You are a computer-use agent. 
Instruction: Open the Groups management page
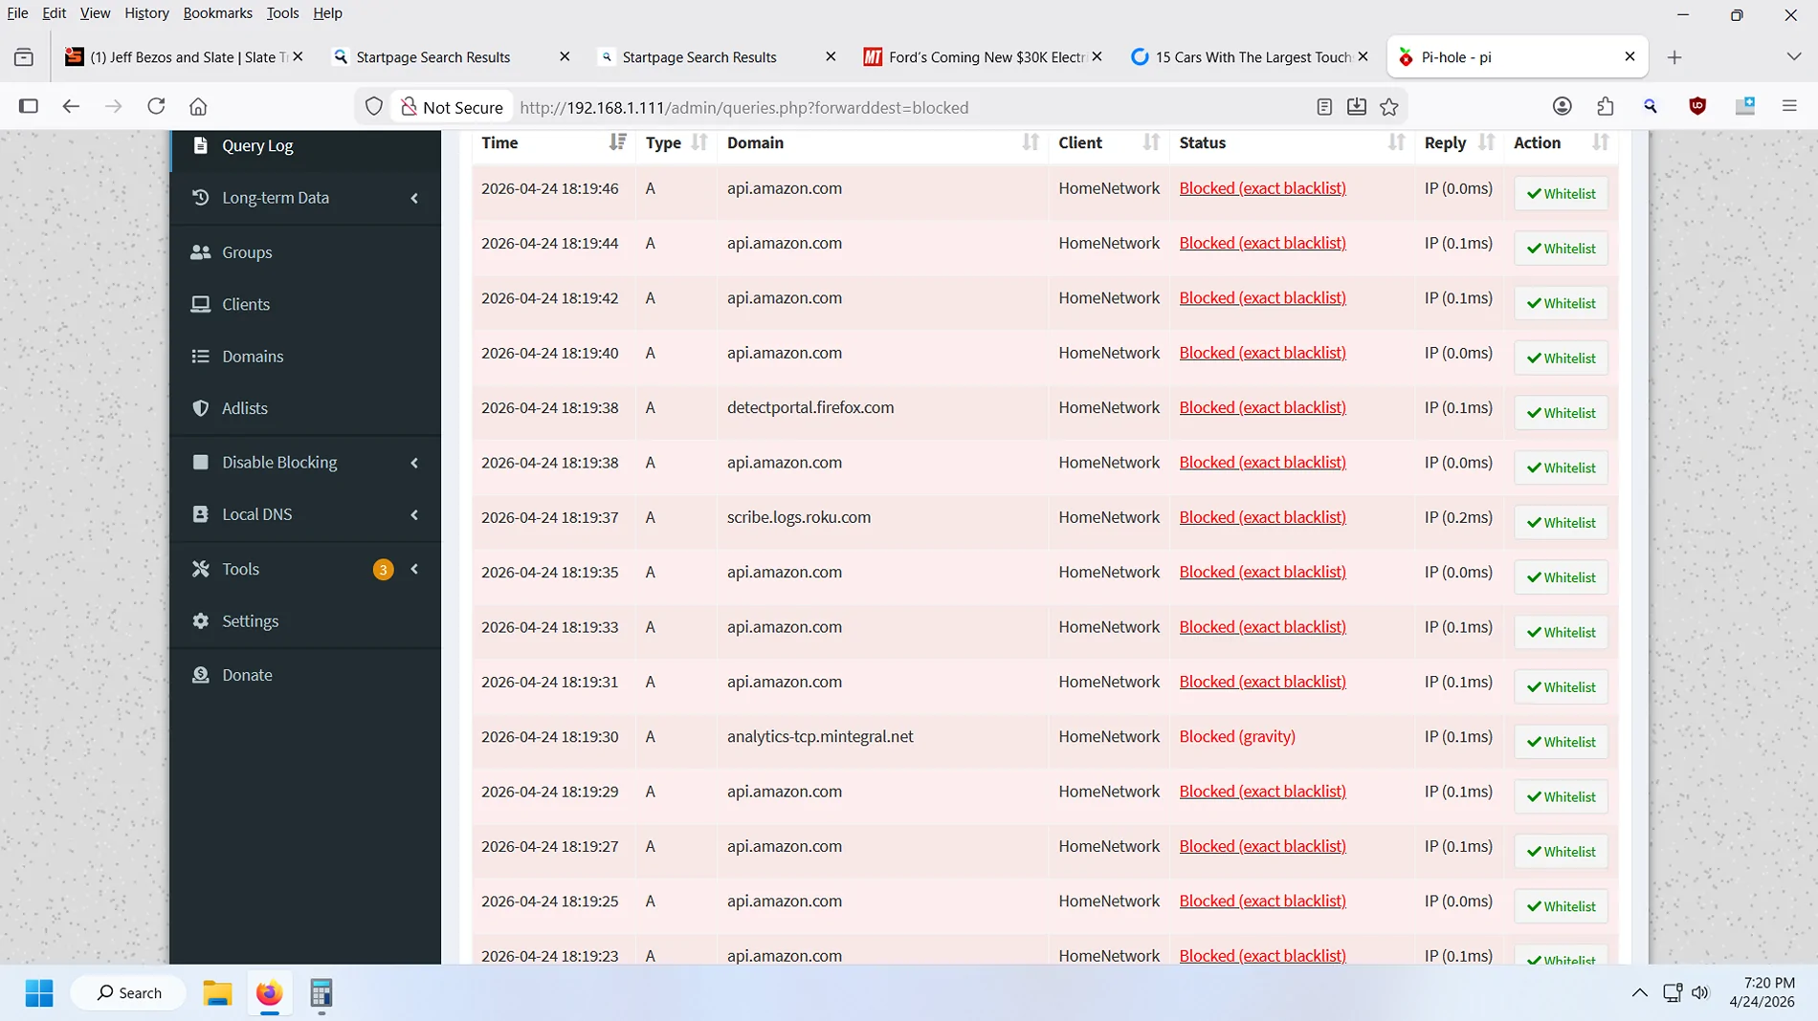[x=201, y=252]
